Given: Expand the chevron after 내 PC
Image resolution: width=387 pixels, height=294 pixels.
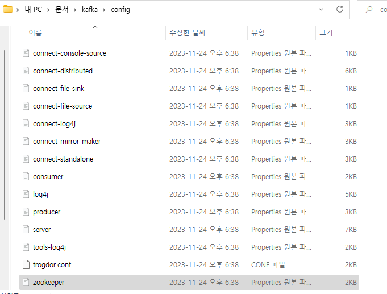Looking at the screenshot, I should [48, 10].
